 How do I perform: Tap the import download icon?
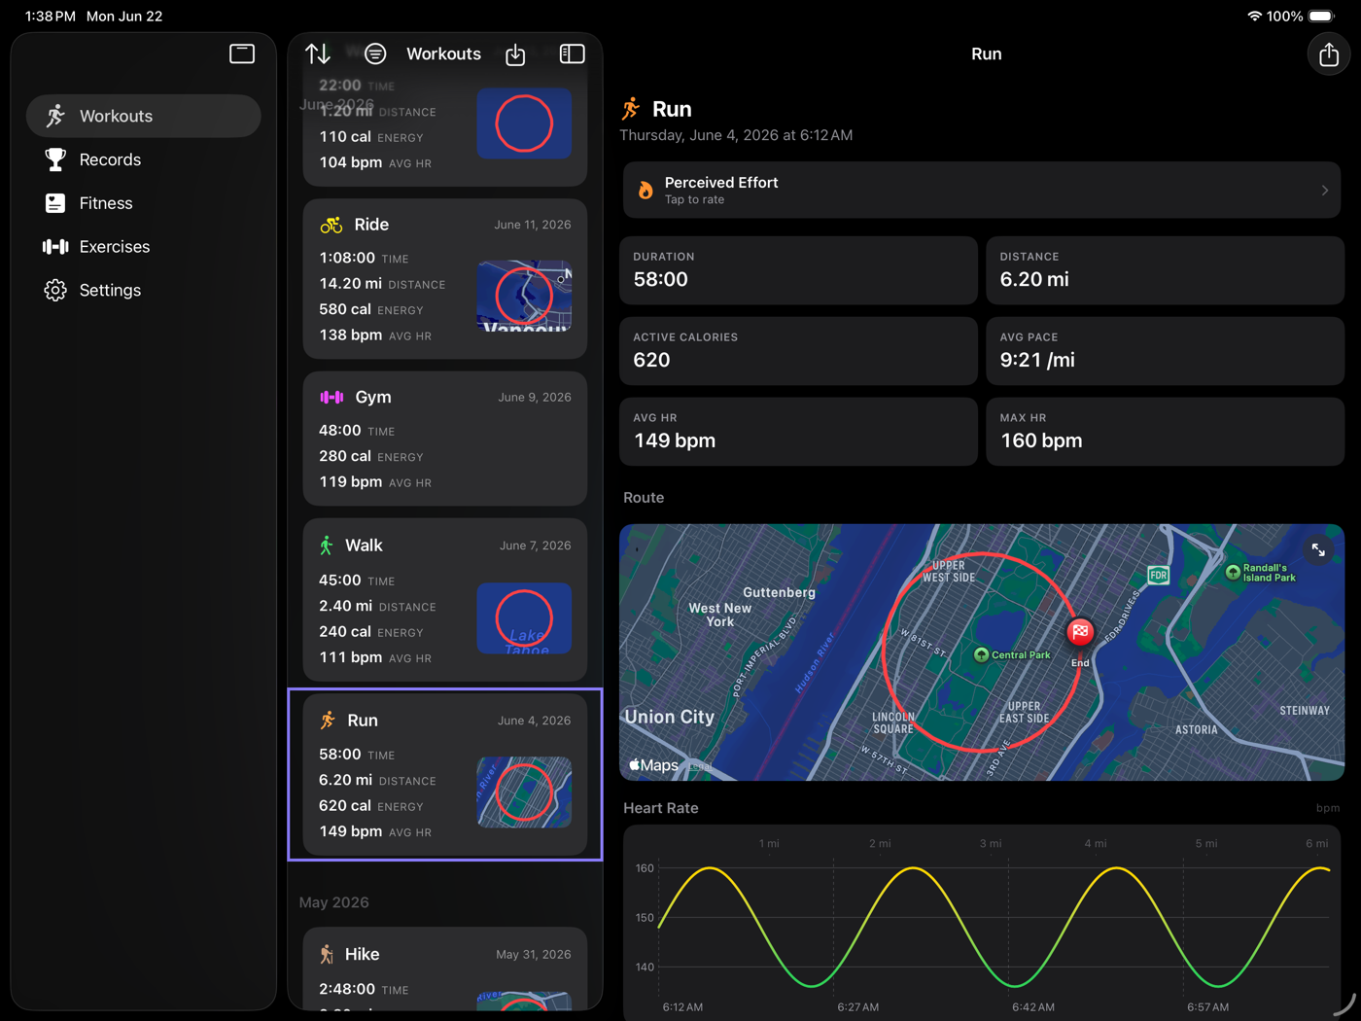(515, 54)
